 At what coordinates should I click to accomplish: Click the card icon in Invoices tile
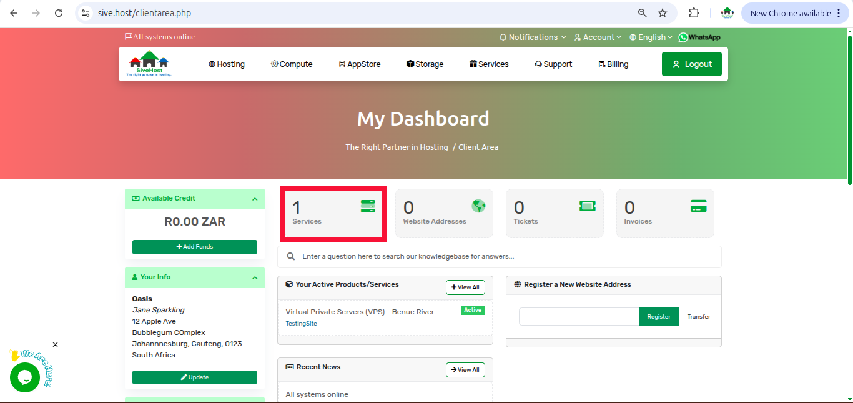[x=698, y=206]
